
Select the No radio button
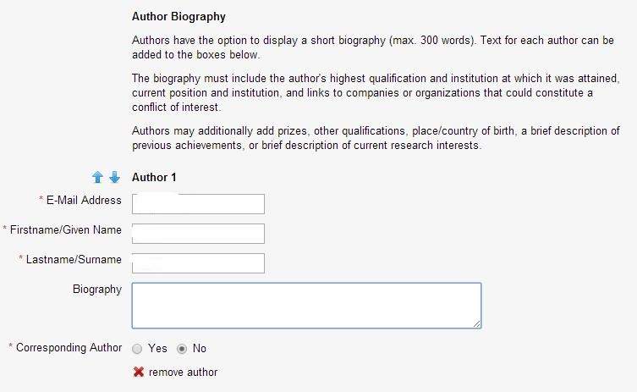(x=182, y=349)
